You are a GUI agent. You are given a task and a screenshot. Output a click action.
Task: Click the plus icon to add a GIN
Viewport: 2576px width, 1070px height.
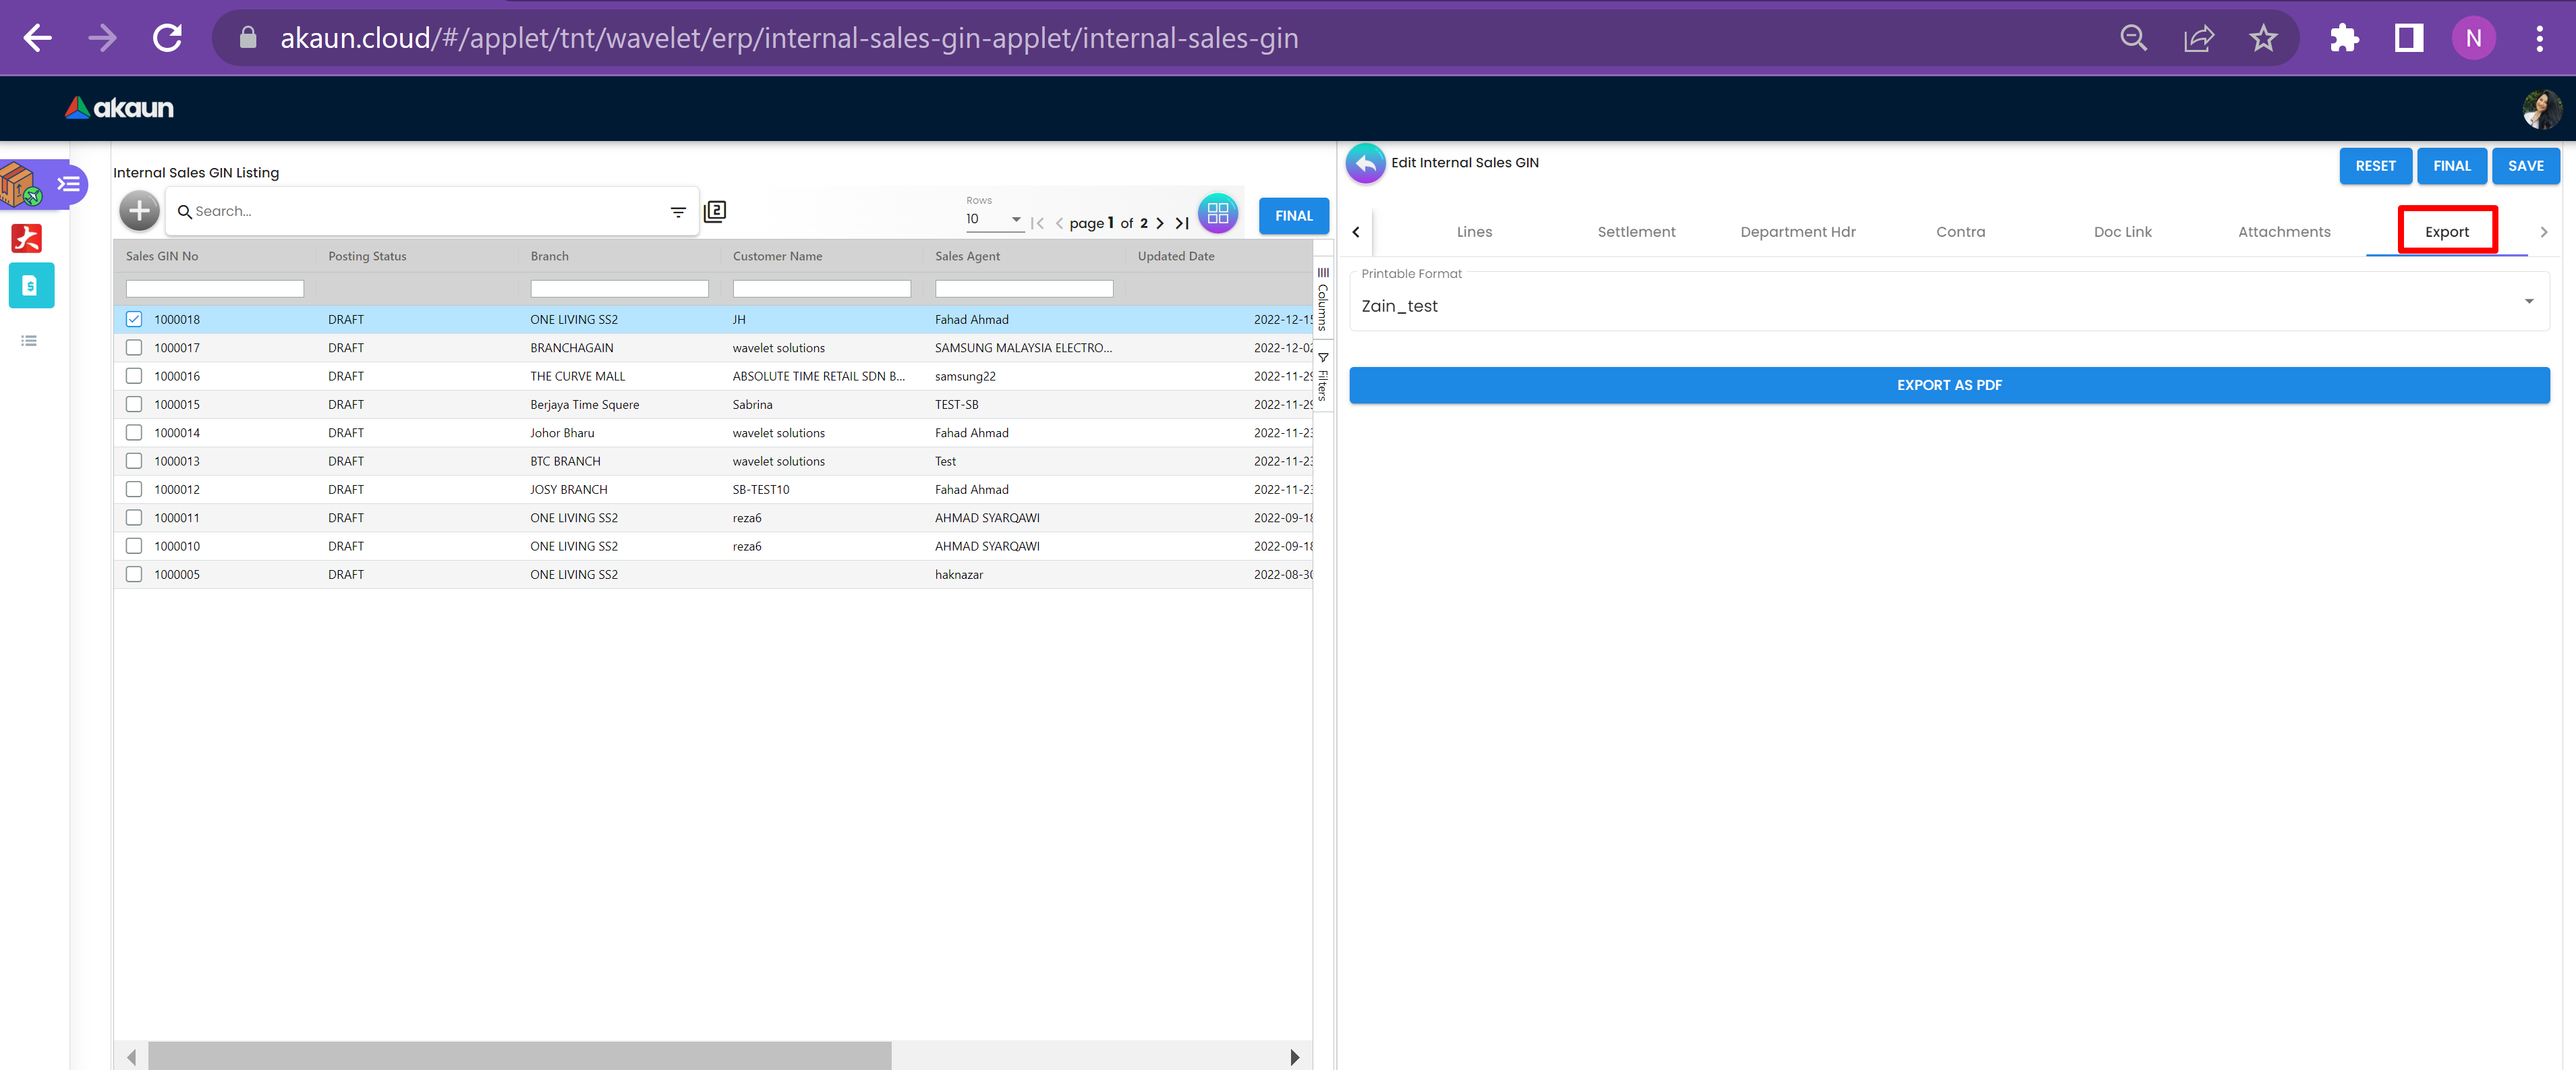139,211
